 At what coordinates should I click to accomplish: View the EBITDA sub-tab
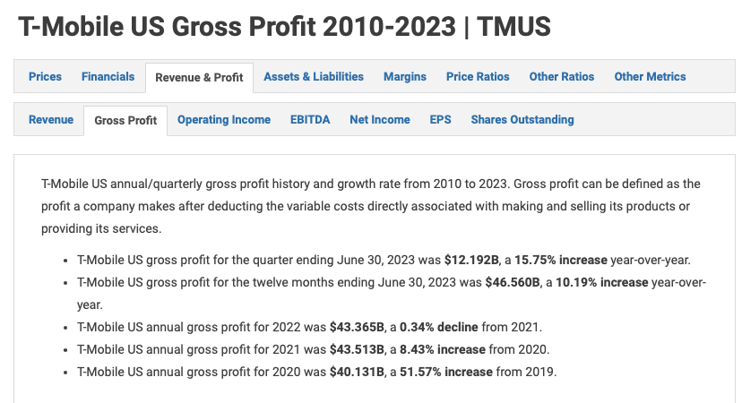(x=310, y=120)
